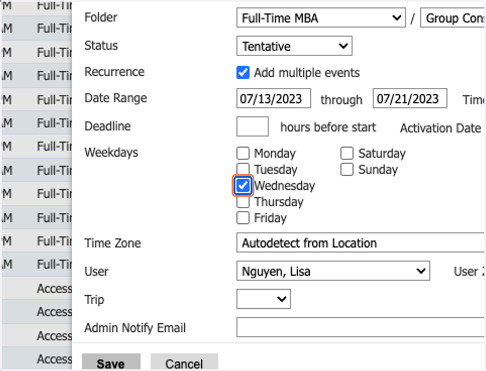Open the Time Zone Autodetect from Location dropdown
This screenshot has height=371, width=486.
click(x=360, y=243)
